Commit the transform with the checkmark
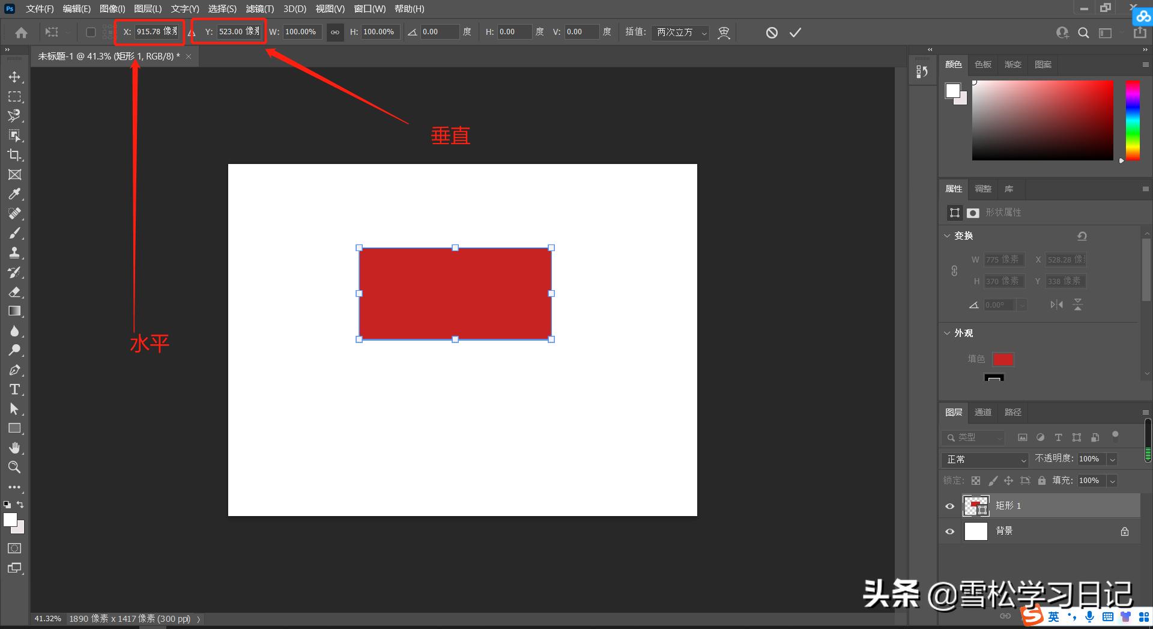Screen dimensions: 1153x629 pos(795,32)
